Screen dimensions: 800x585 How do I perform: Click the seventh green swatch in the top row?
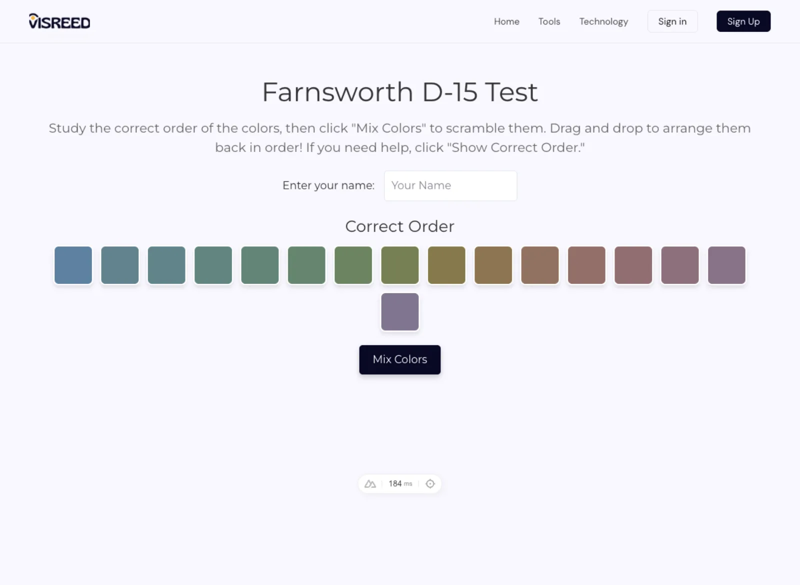[353, 265]
